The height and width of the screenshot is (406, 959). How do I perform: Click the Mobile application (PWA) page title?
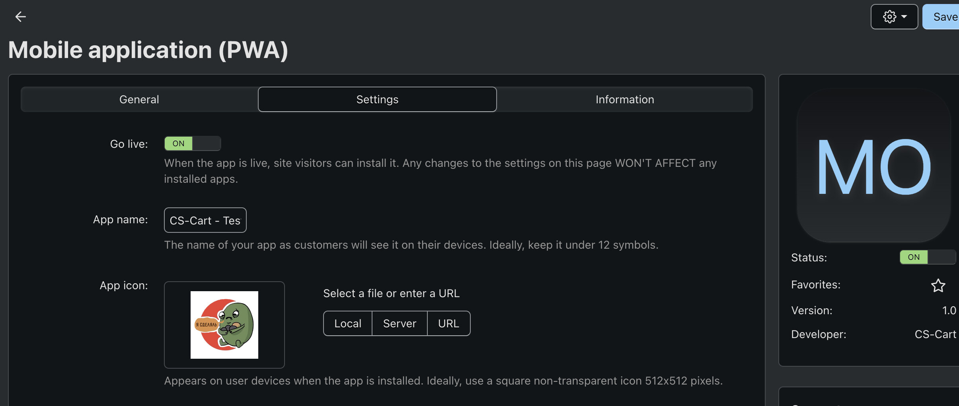click(x=148, y=50)
